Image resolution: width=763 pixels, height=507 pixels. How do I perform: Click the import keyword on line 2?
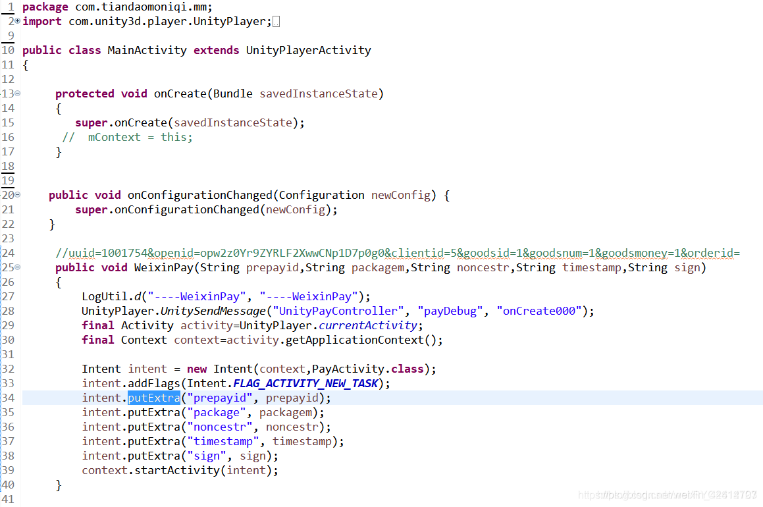(x=42, y=22)
